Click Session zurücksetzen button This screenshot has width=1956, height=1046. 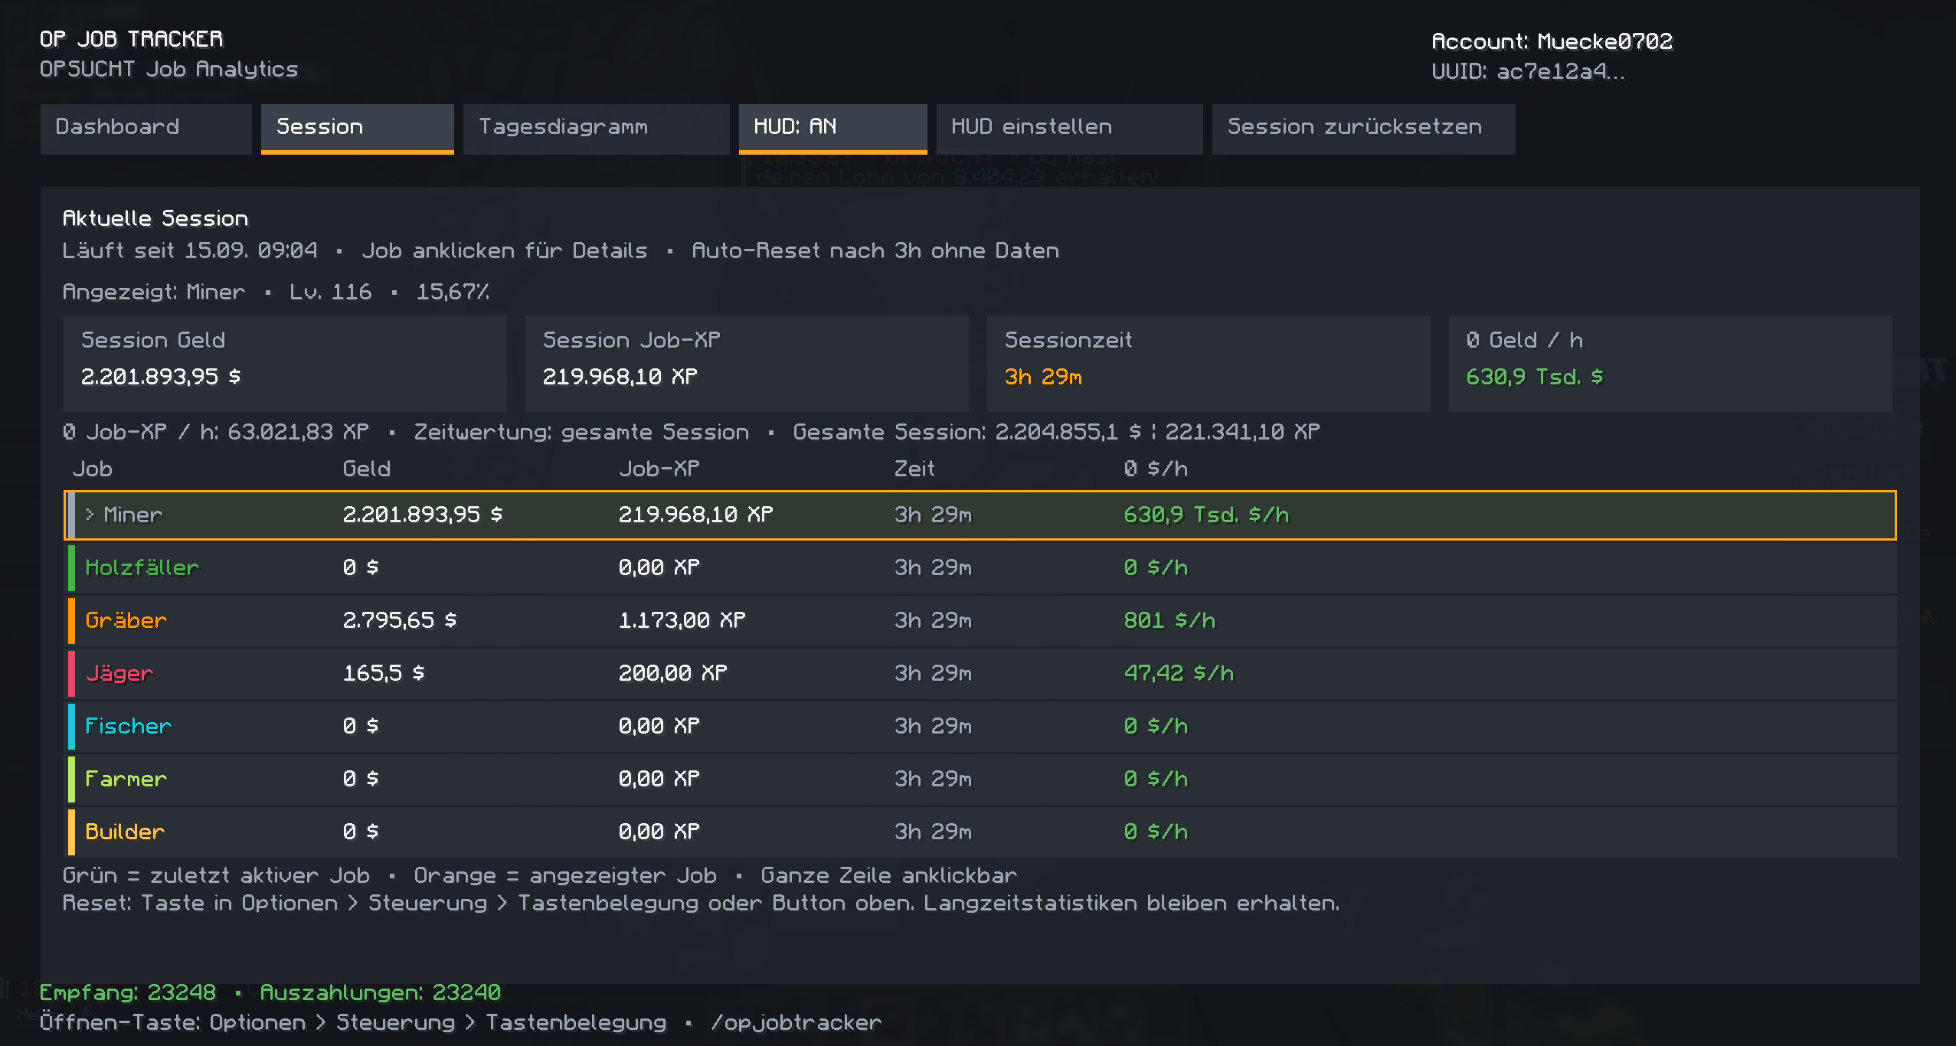[1363, 129]
